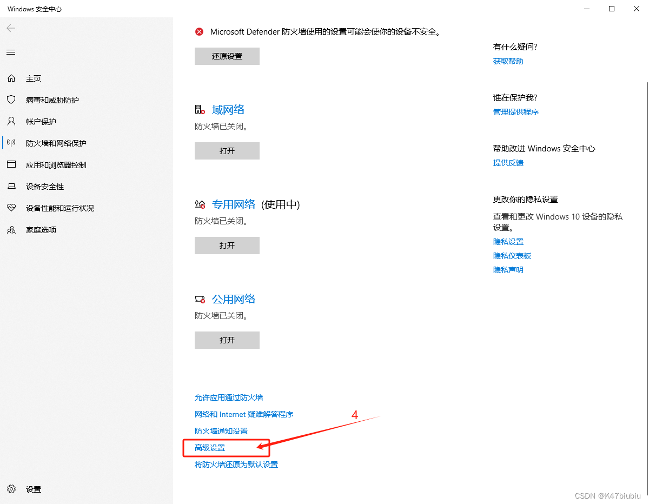Maximize the Windows 安全中心 window
This screenshot has height=504, width=649.
click(x=612, y=9)
